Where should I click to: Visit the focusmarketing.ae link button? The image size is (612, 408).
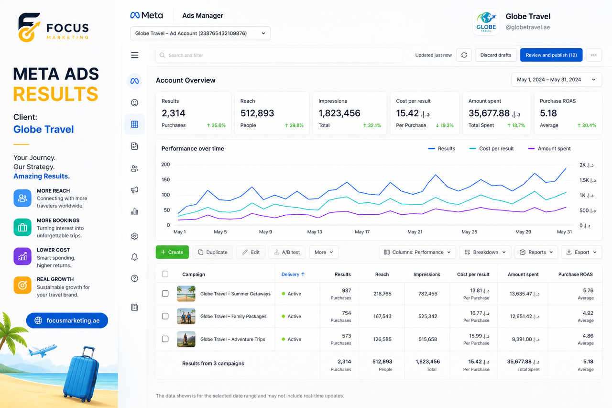67,320
